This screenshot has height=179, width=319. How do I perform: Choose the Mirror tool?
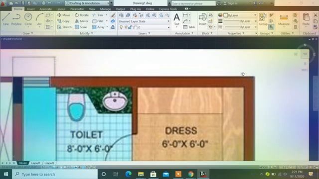(81, 21)
